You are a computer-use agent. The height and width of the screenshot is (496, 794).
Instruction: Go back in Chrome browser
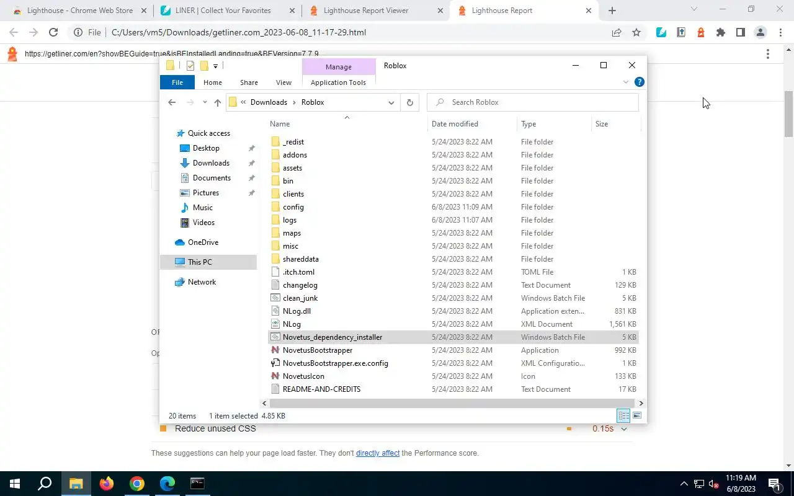(14, 32)
